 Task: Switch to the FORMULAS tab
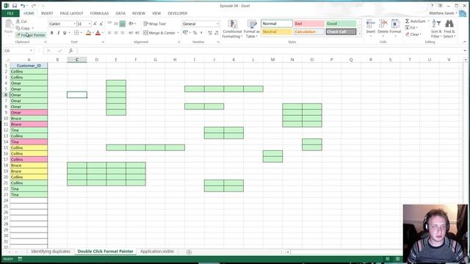pos(99,13)
